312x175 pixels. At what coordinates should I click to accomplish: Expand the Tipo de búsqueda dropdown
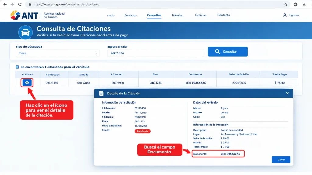(58, 53)
